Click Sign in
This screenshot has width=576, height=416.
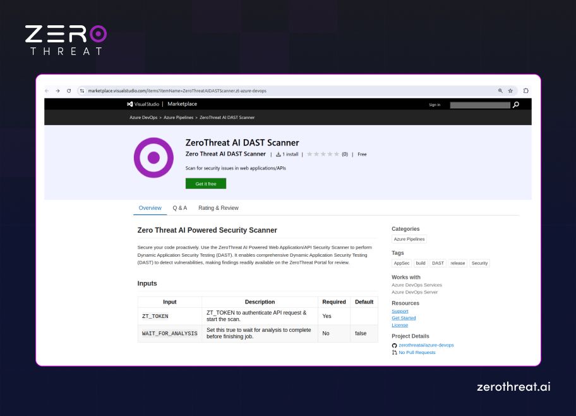[x=435, y=105]
